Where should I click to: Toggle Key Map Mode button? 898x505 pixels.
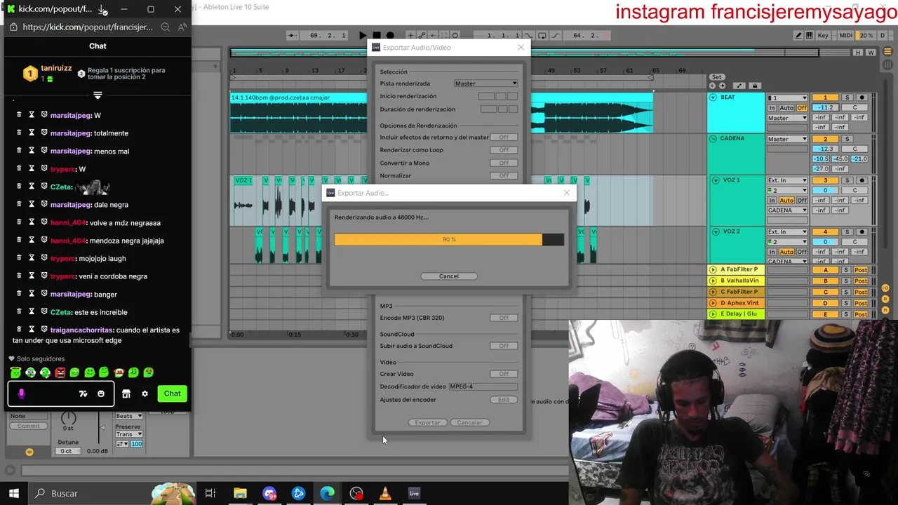pyautogui.click(x=824, y=36)
